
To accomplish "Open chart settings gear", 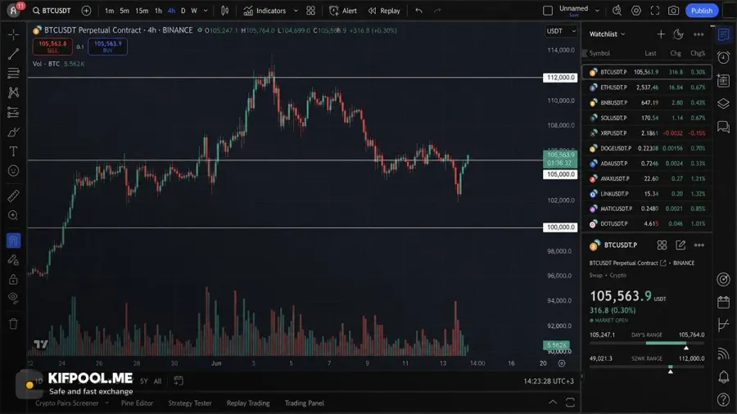I will click(636, 11).
